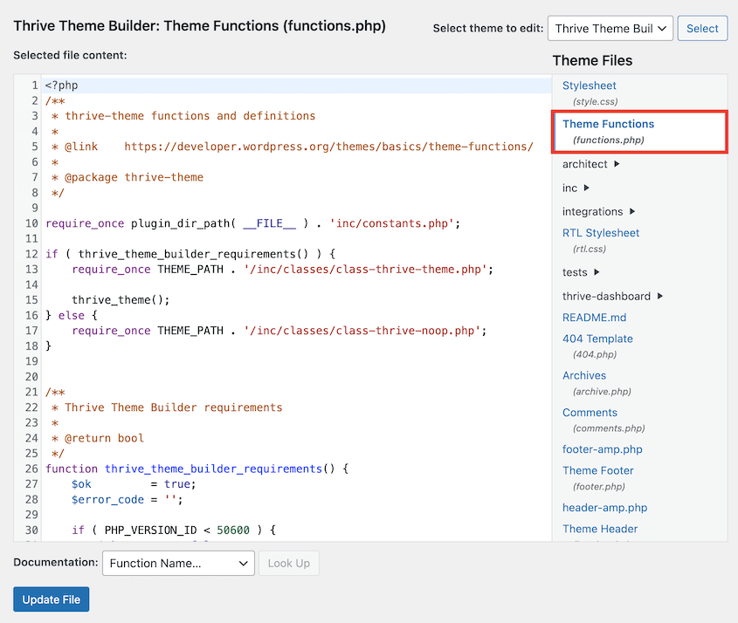
Task: Click '$ok' variable on line 27
Action: pyautogui.click(x=81, y=484)
